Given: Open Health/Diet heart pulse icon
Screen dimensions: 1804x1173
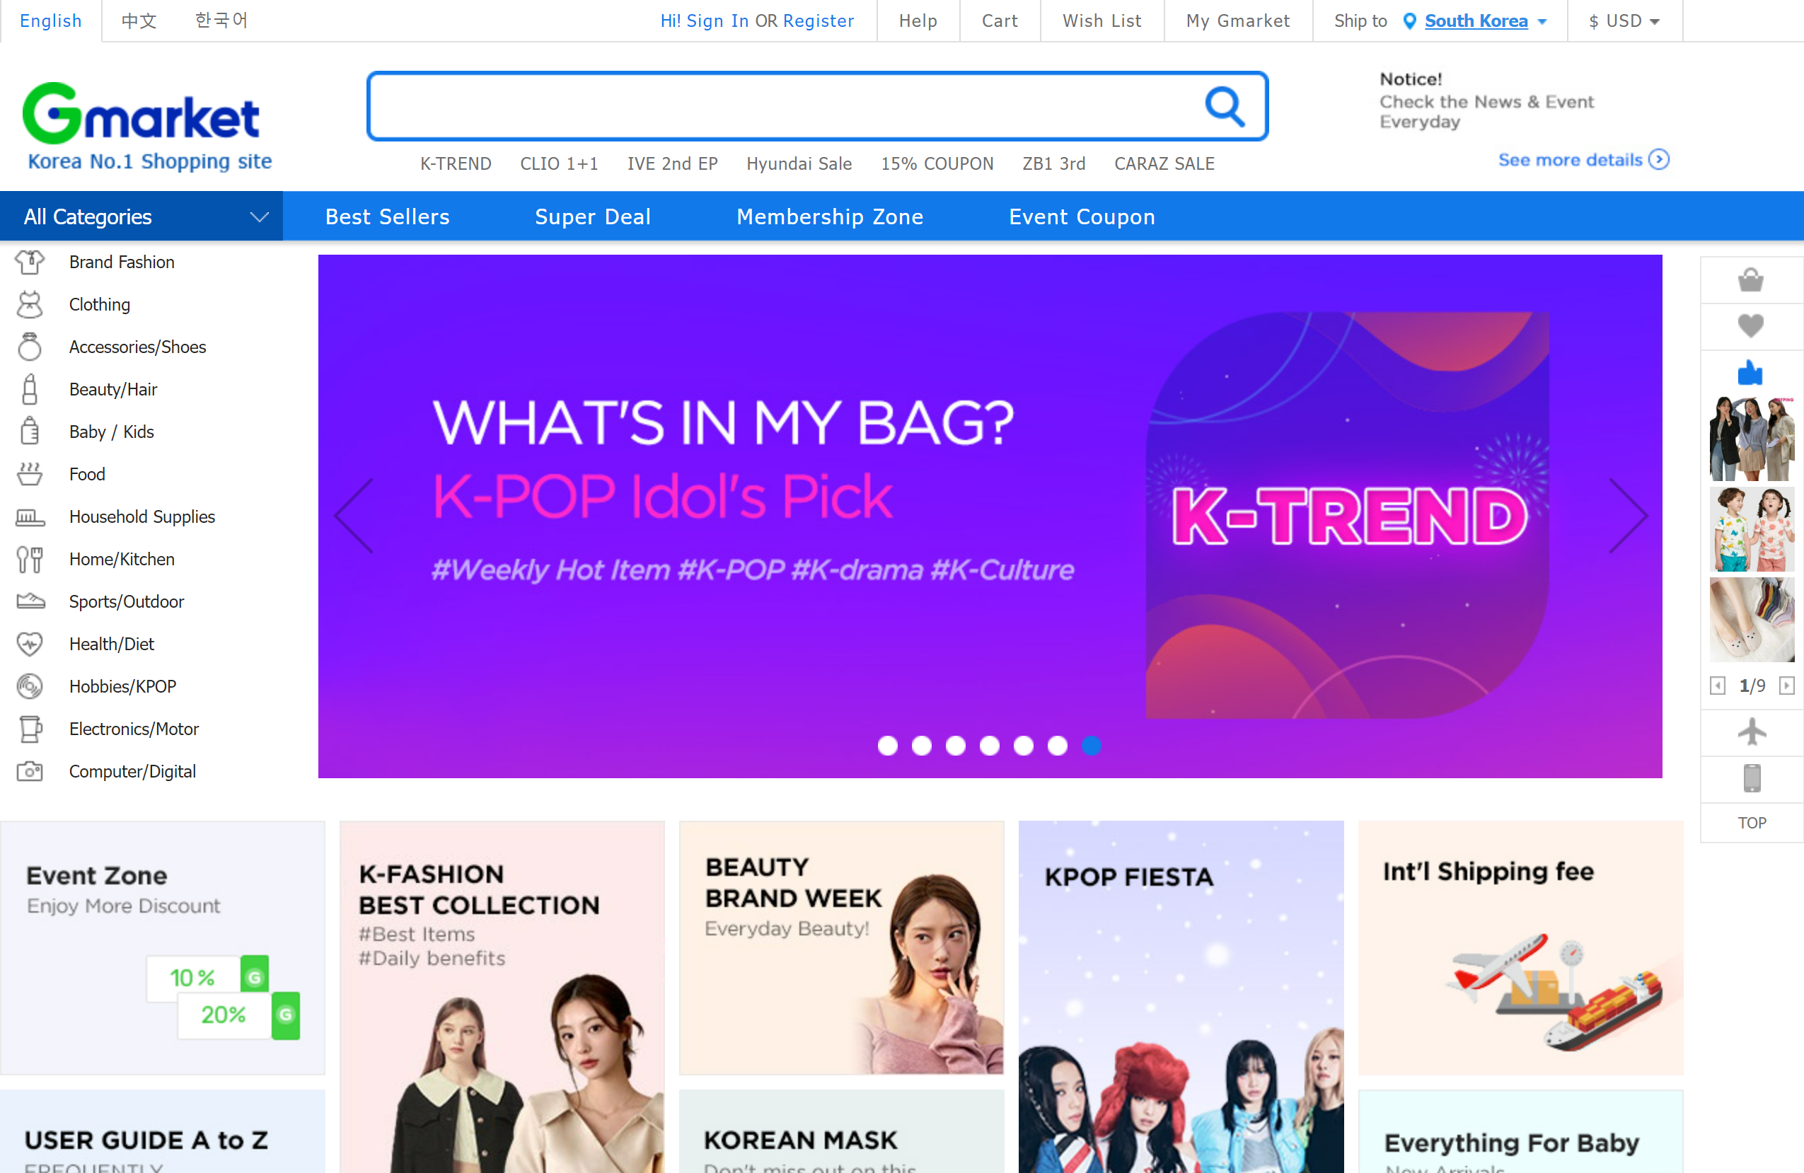Looking at the screenshot, I should [x=30, y=645].
